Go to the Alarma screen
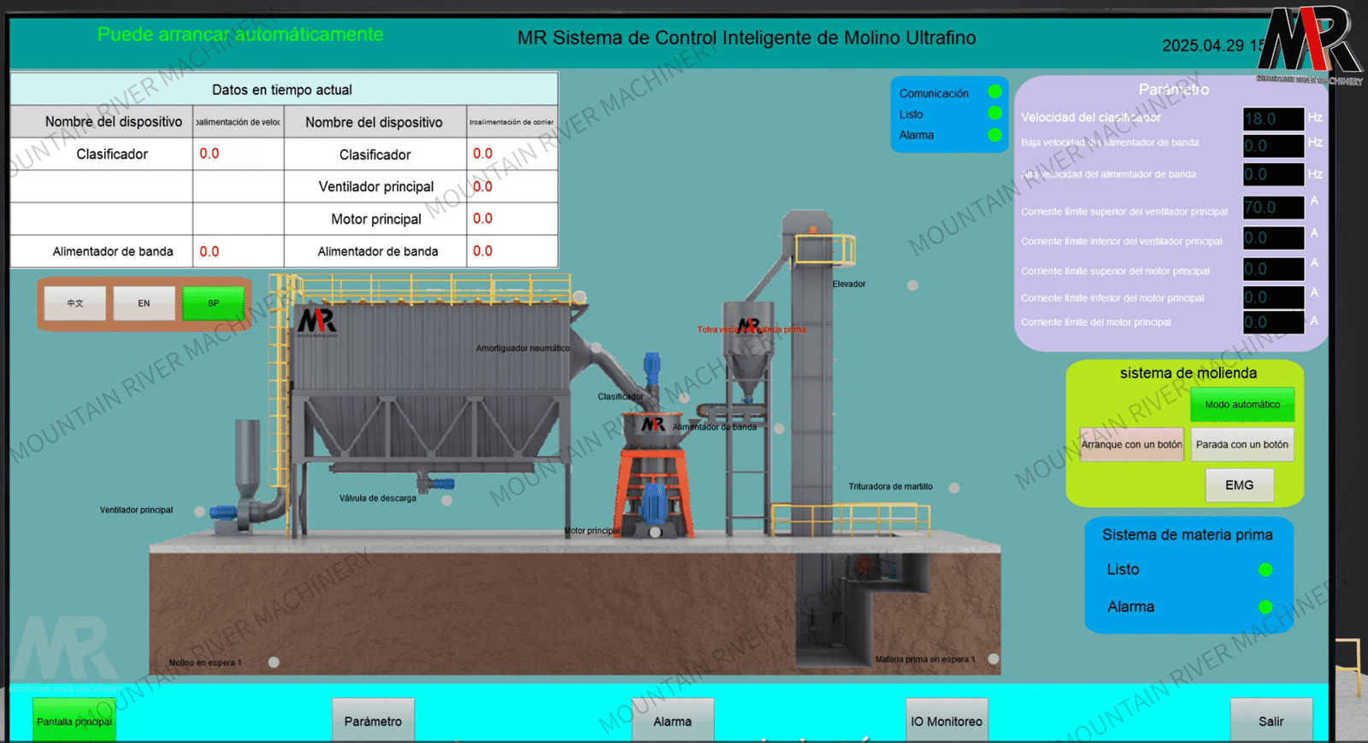 (x=672, y=721)
